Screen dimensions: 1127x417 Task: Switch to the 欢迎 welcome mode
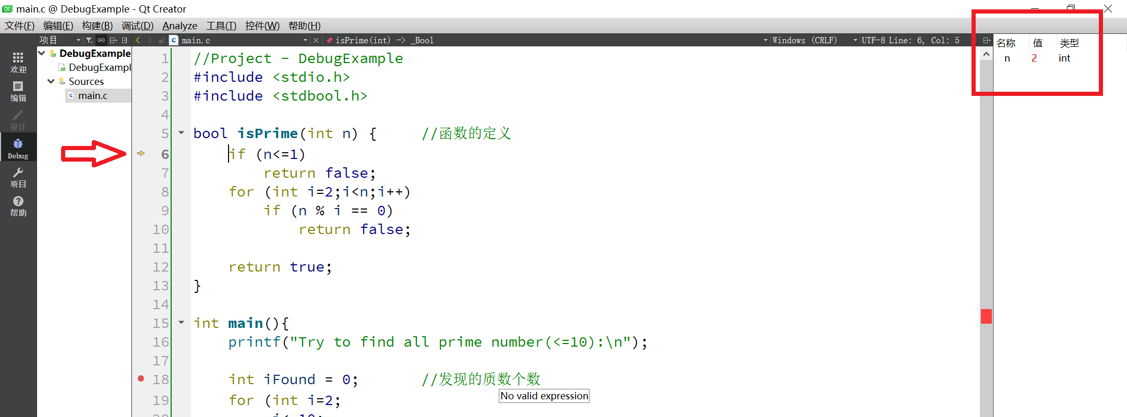coord(18,62)
